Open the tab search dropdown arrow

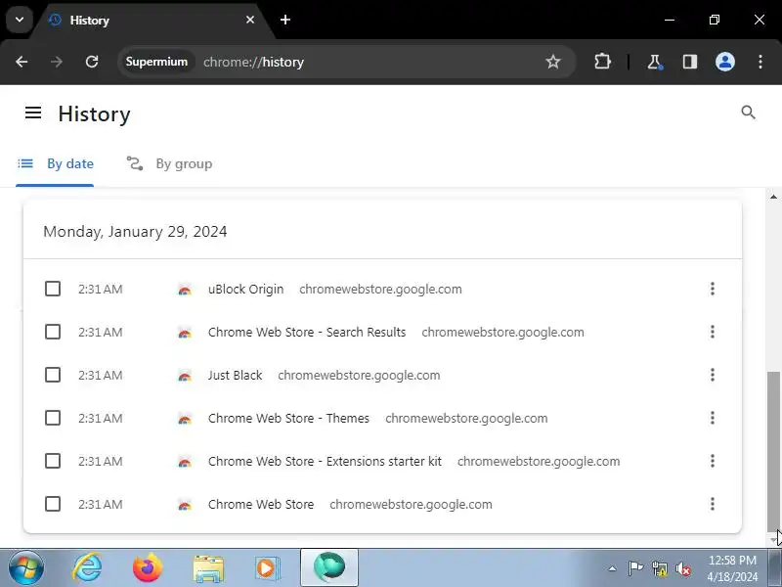pos(20,20)
